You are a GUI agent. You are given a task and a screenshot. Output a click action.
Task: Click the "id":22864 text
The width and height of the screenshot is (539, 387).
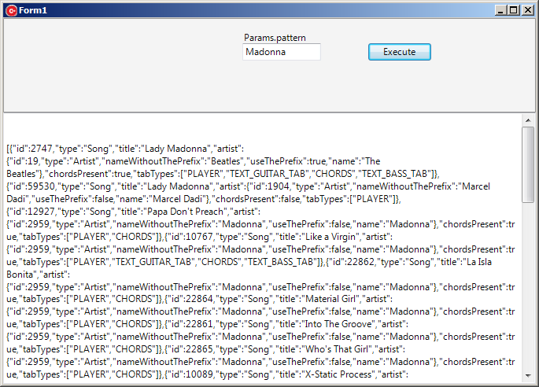(x=192, y=299)
